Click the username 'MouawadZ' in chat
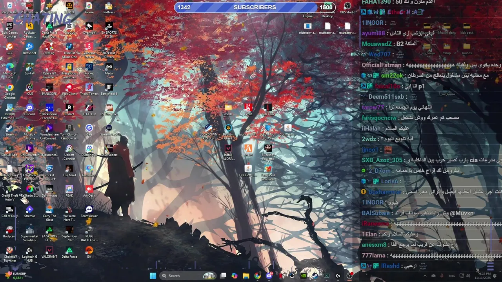The width and height of the screenshot is (502, 282). click(378, 44)
